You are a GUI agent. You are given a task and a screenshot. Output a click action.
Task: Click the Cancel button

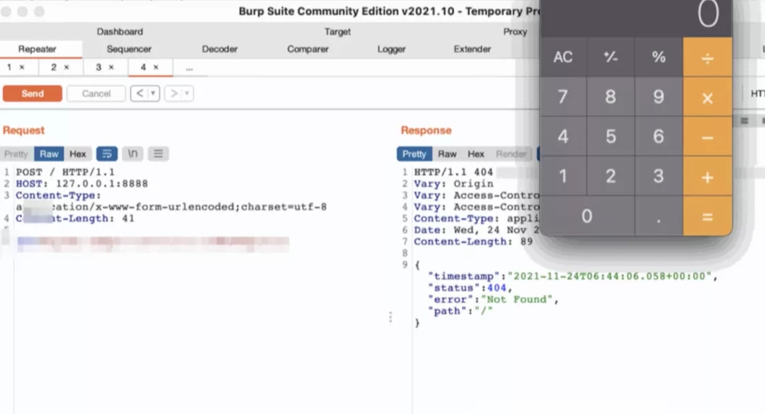click(96, 93)
